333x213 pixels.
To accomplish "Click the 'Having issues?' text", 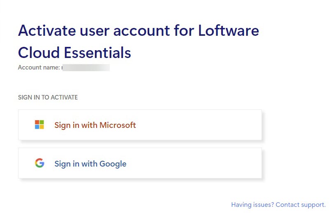I will click(x=252, y=204).
